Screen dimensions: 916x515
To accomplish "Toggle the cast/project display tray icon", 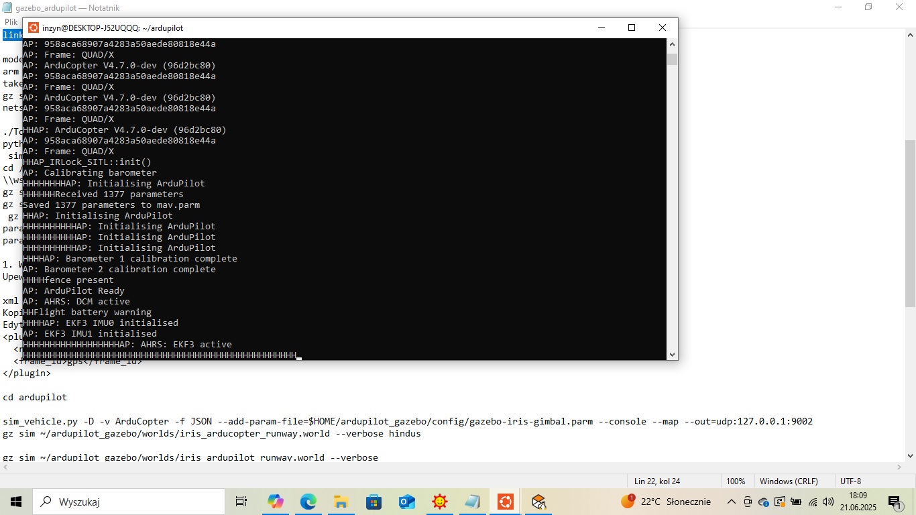I will [780, 502].
